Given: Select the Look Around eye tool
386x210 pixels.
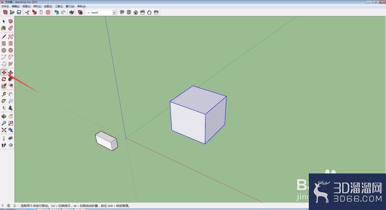Looking at the screenshot, I should click(x=10, y=138).
